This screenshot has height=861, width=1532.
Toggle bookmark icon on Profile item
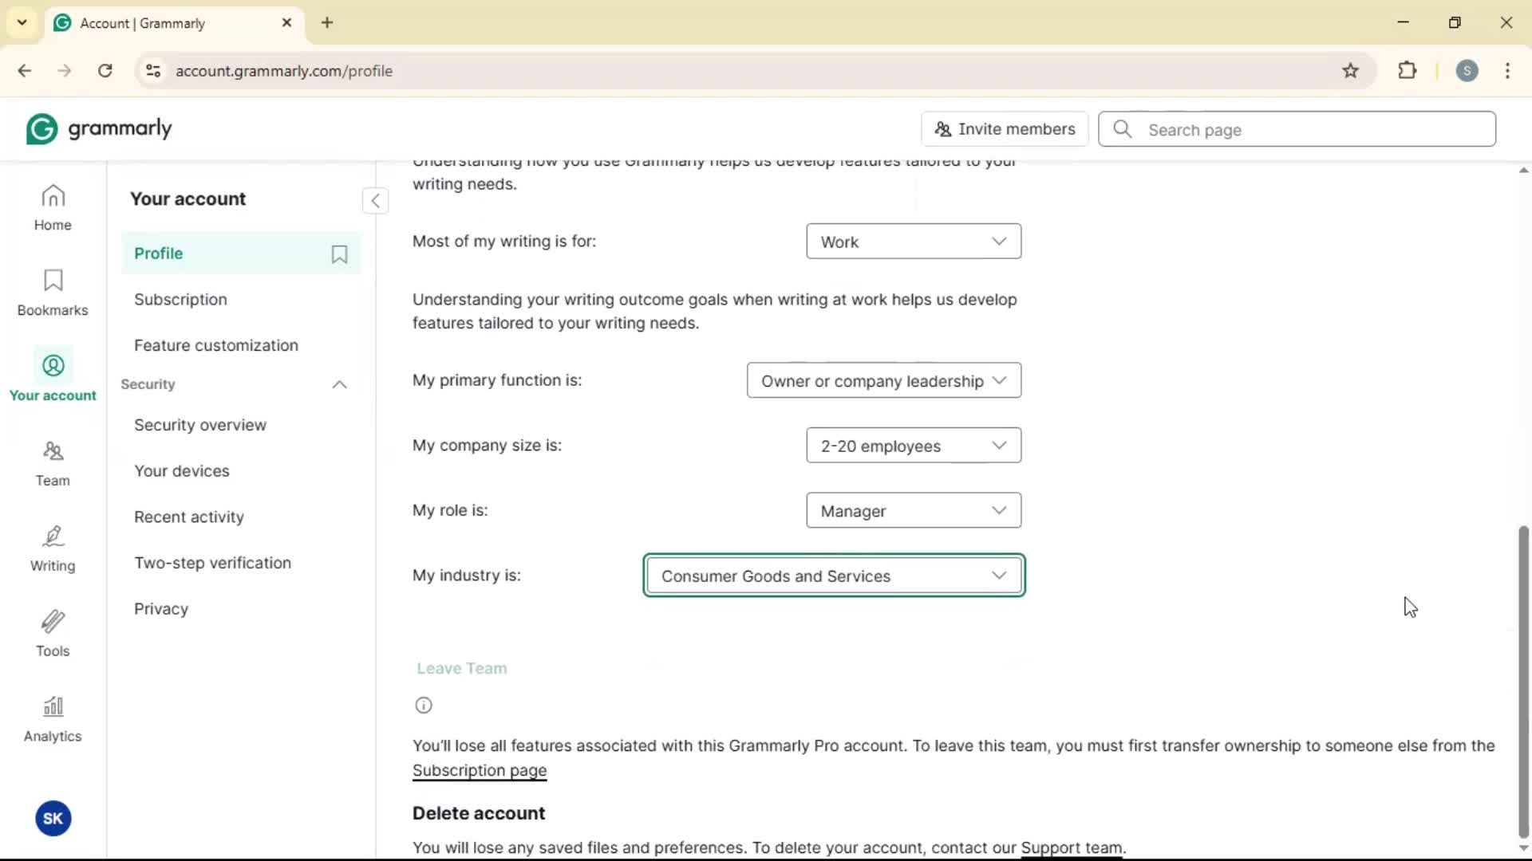click(x=339, y=254)
